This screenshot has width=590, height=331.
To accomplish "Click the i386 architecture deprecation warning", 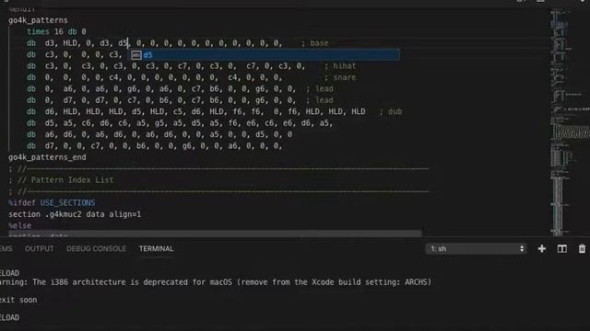I will click(x=216, y=282).
